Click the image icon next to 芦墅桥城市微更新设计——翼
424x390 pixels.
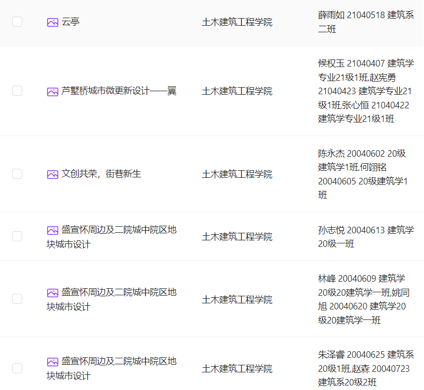(x=52, y=91)
